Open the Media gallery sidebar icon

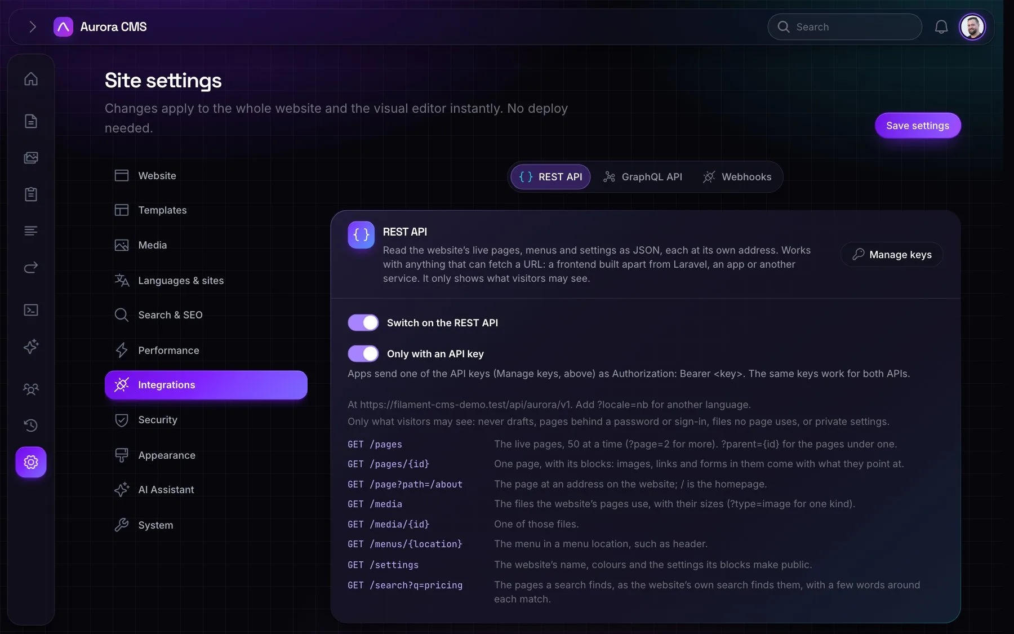31,158
